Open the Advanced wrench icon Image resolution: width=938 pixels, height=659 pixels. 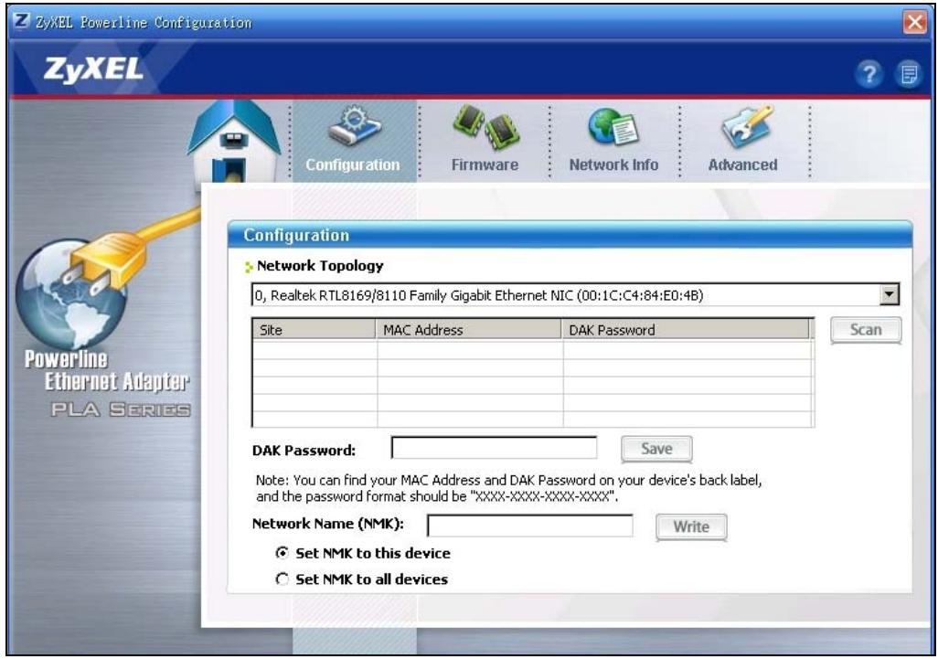click(747, 126)
